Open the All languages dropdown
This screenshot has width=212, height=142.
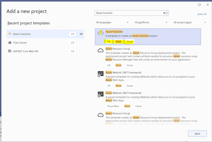point(112,22)
